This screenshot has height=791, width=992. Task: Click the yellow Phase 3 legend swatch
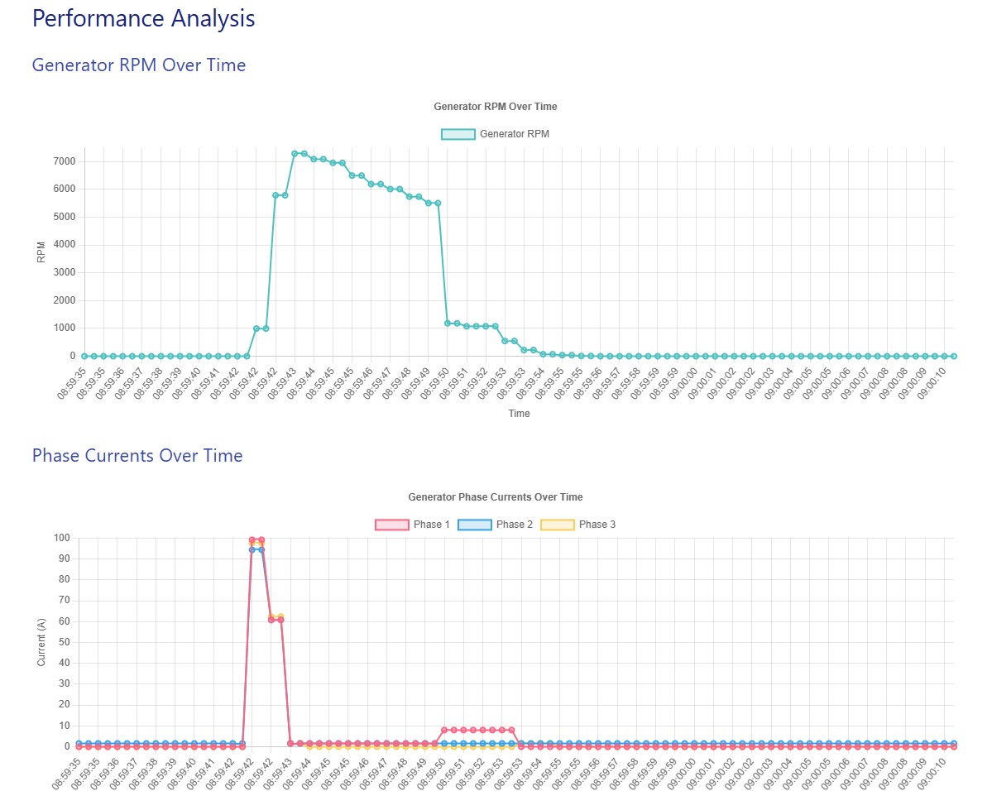(557, 525)
